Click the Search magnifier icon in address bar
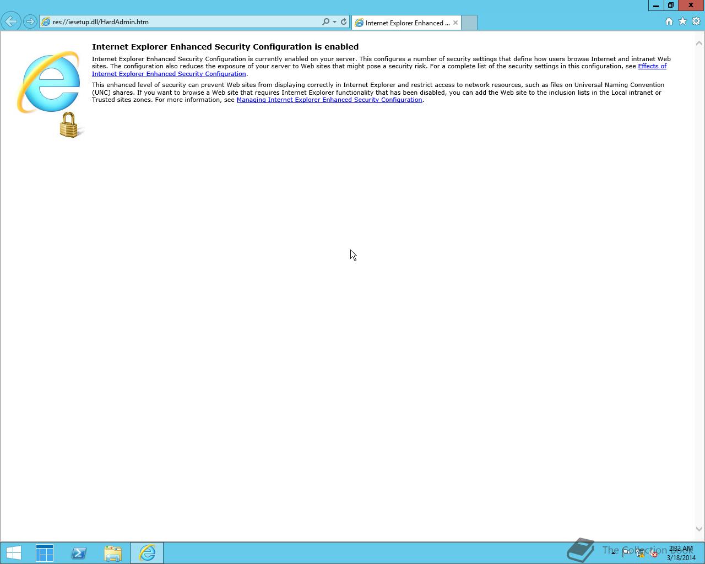 coord(326,22)
